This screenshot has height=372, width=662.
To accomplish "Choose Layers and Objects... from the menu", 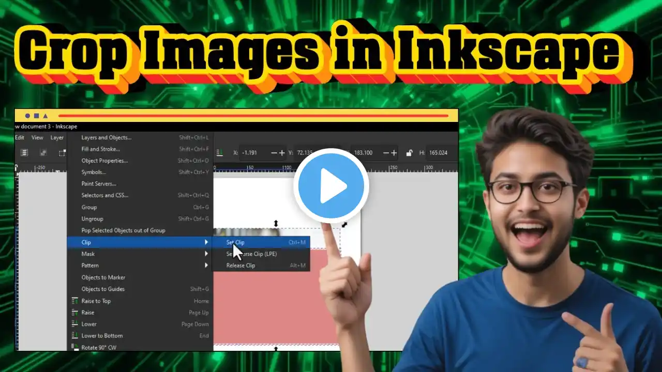I will (140, 137).
